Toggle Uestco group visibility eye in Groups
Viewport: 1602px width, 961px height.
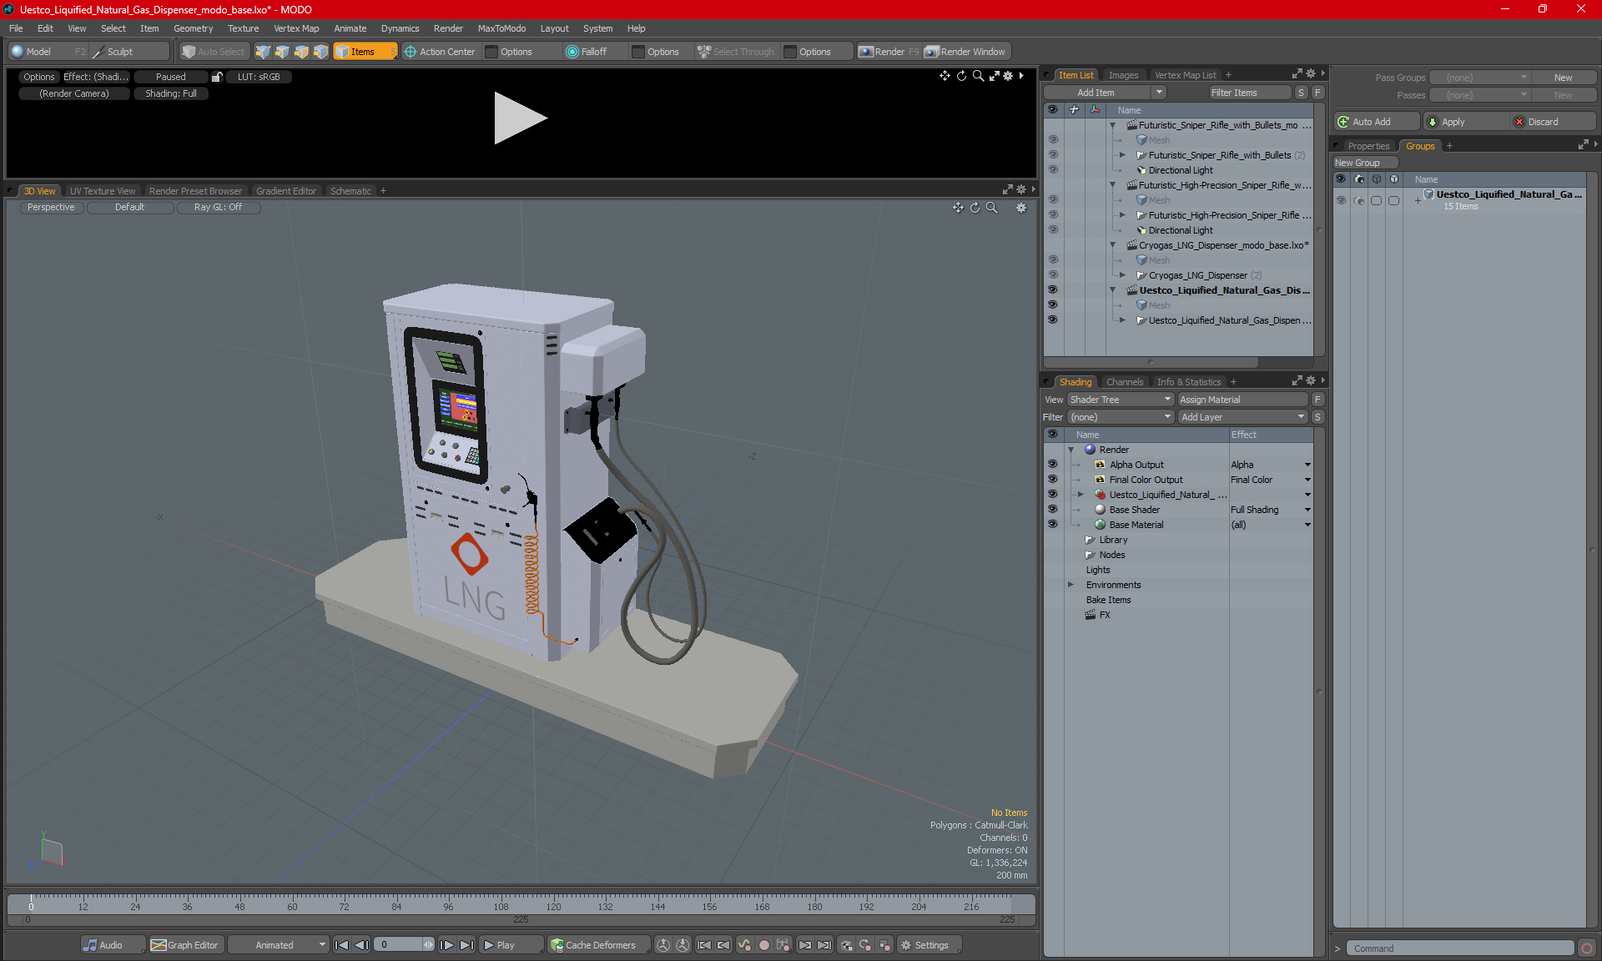[x=1341, y=200]
